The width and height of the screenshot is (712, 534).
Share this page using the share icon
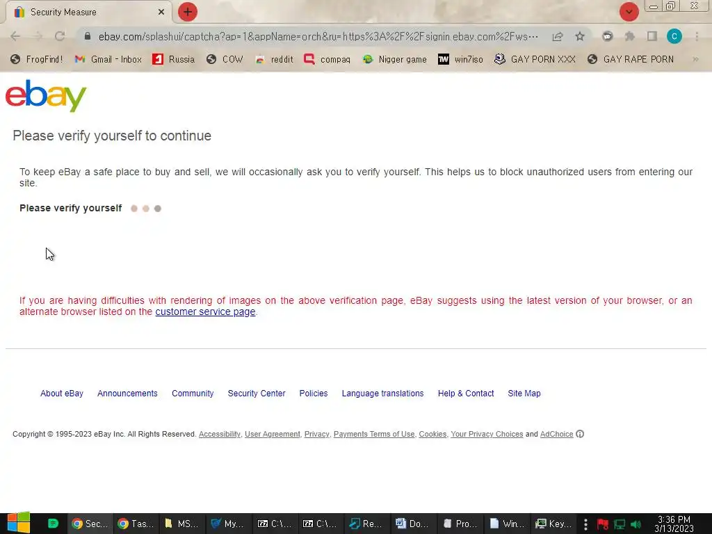point(558,37)
